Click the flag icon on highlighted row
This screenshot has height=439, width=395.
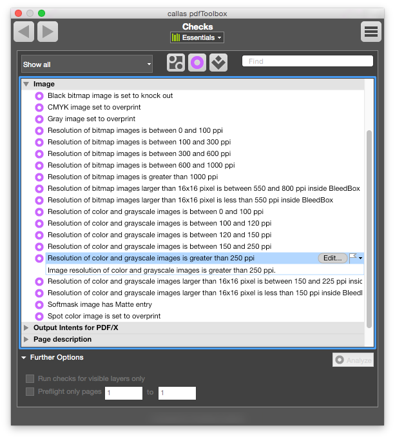(353, 258)
